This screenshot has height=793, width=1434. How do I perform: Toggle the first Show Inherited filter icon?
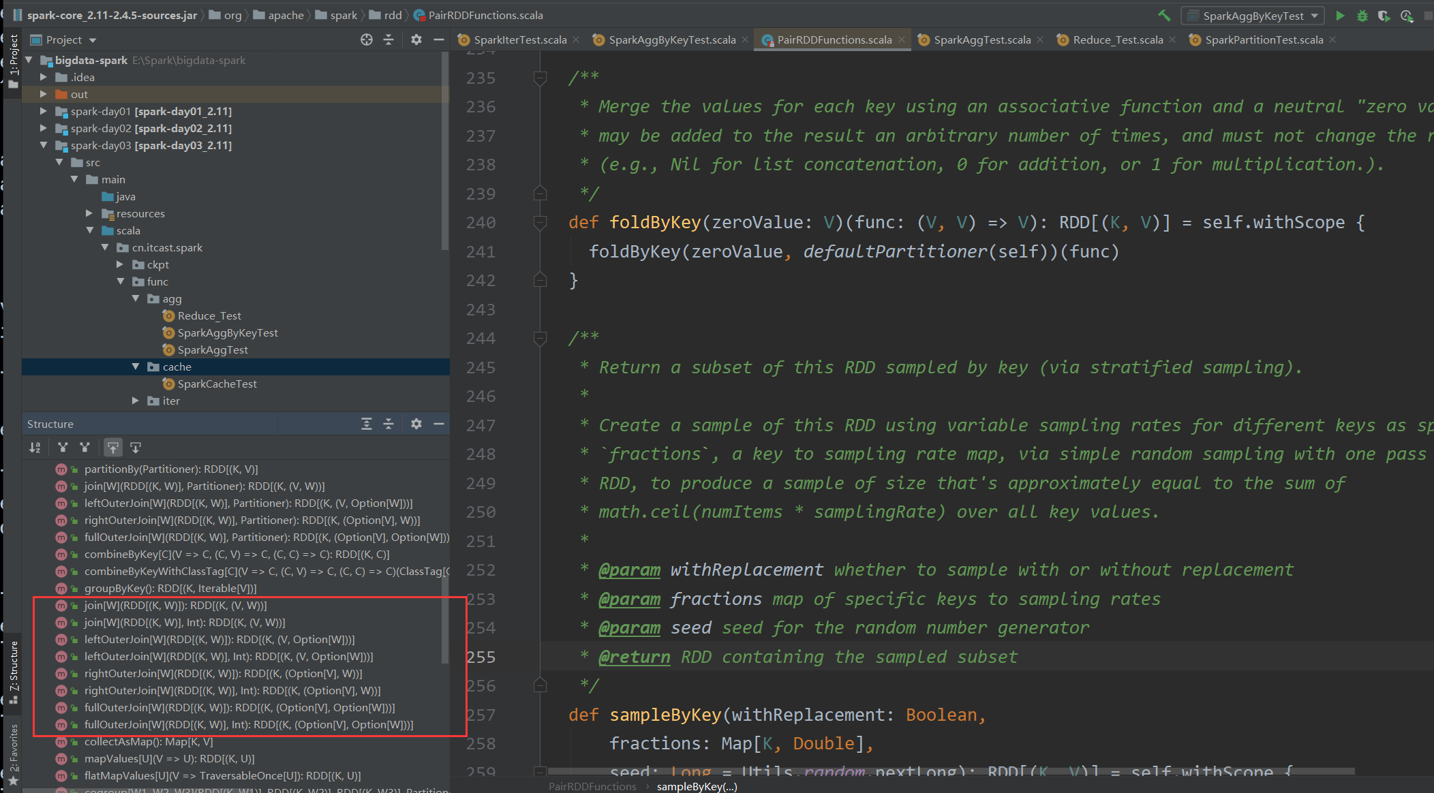point(63,448)
